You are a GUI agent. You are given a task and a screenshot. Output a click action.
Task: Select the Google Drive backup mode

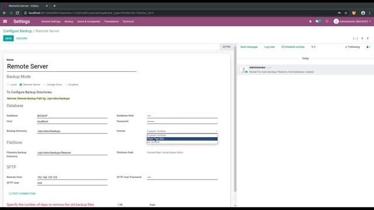coord(44,85)
